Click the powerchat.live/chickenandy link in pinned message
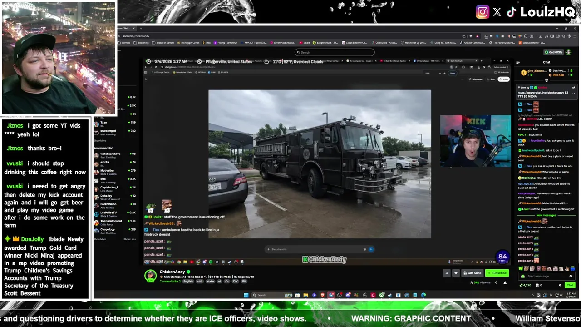This screenshot has width=581, height=327. tap(541, 93)
